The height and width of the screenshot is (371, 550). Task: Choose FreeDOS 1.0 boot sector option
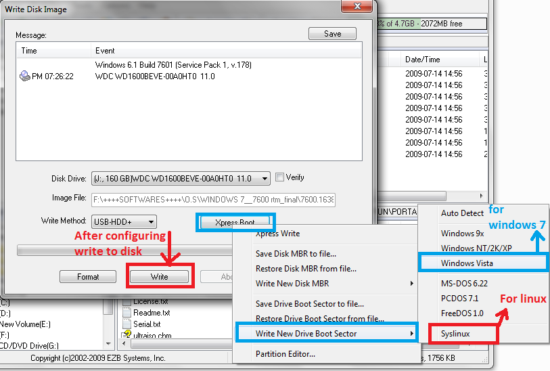pyautogui.click(x=462, y=313)
